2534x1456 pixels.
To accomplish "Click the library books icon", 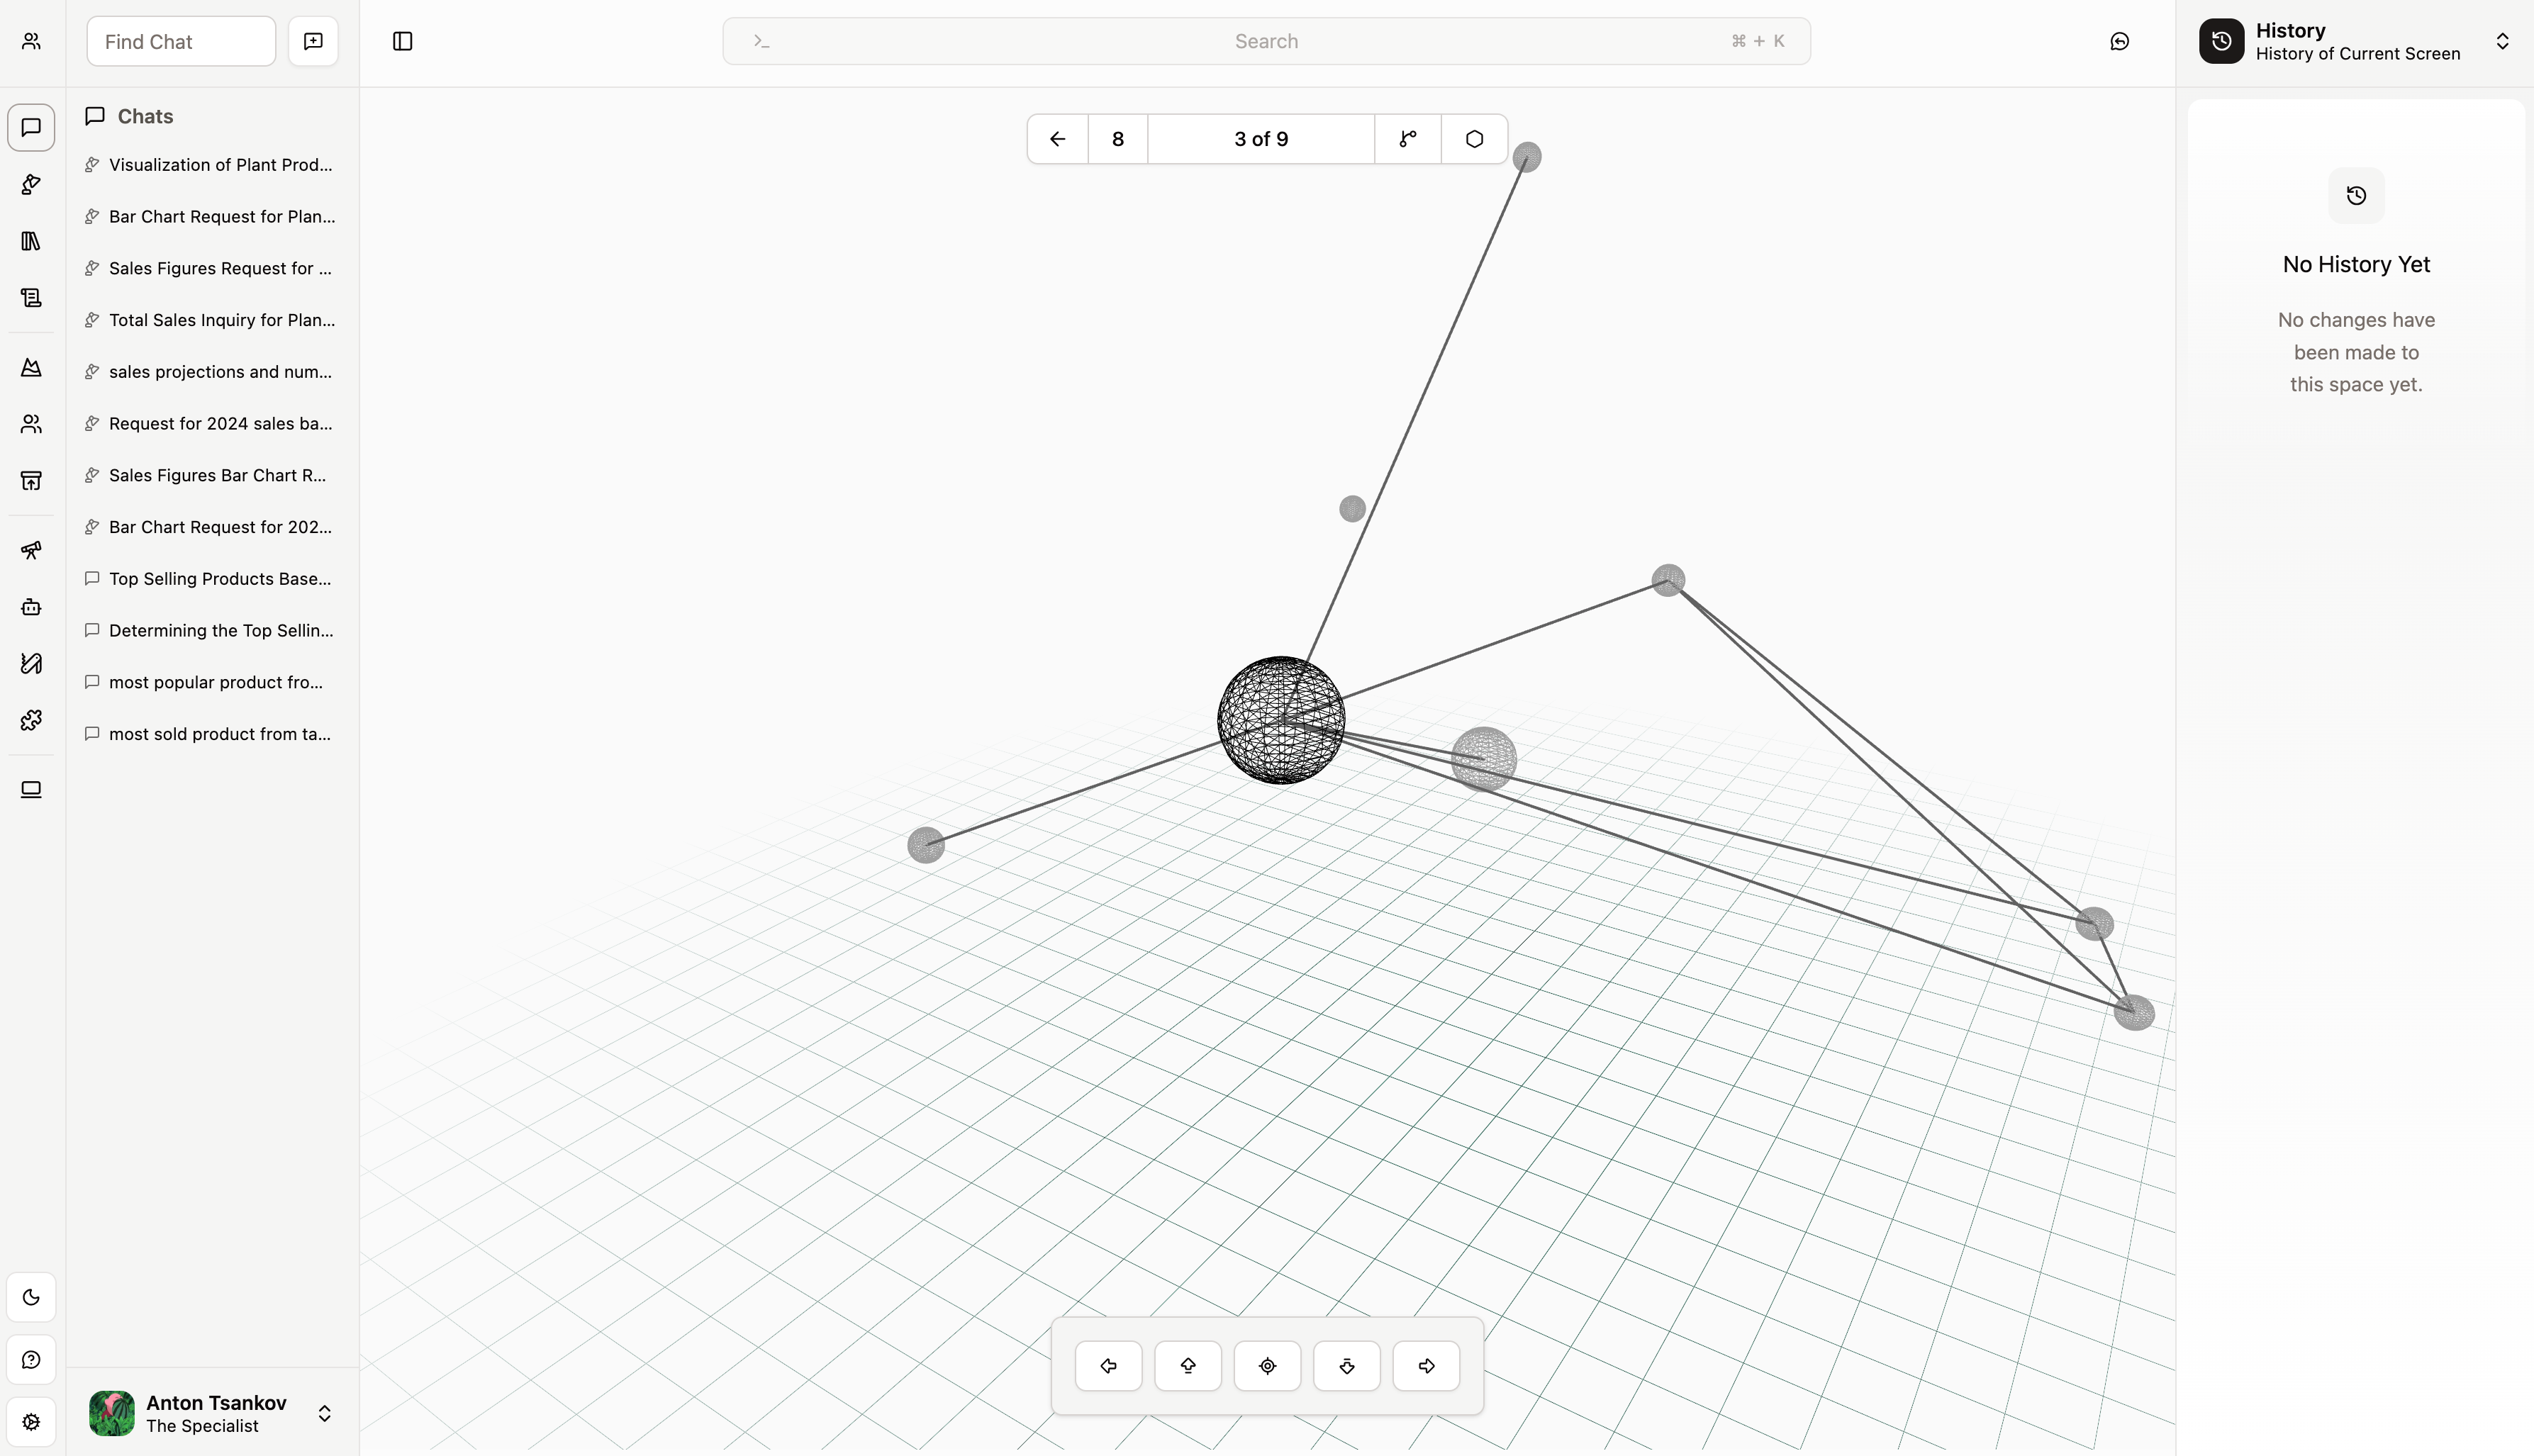I will (x=31, y=241).
